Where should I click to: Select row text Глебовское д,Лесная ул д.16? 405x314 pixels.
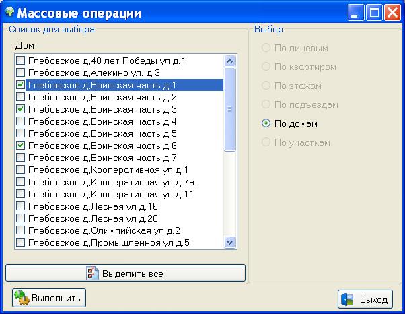pyautogui.click(x=93, y=207)
